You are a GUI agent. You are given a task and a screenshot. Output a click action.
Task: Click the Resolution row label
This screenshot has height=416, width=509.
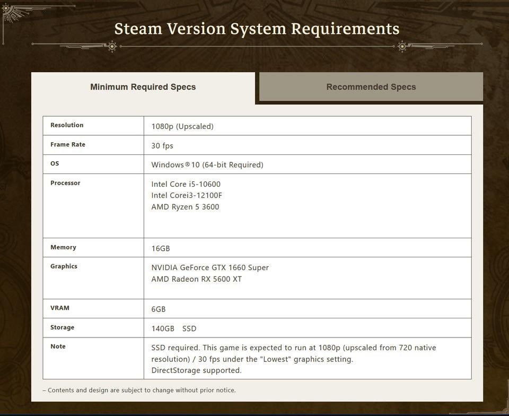tap(67, 125)
